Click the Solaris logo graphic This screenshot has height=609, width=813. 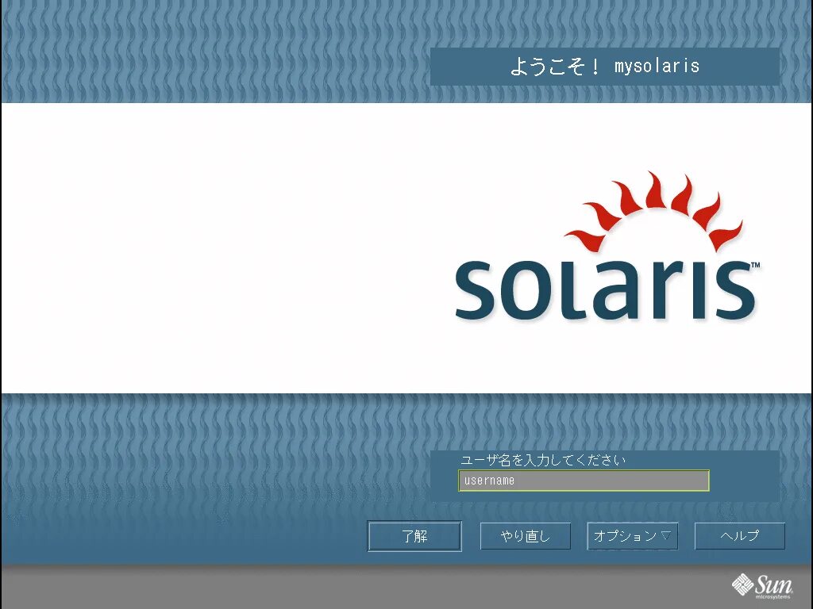point(607,246)
